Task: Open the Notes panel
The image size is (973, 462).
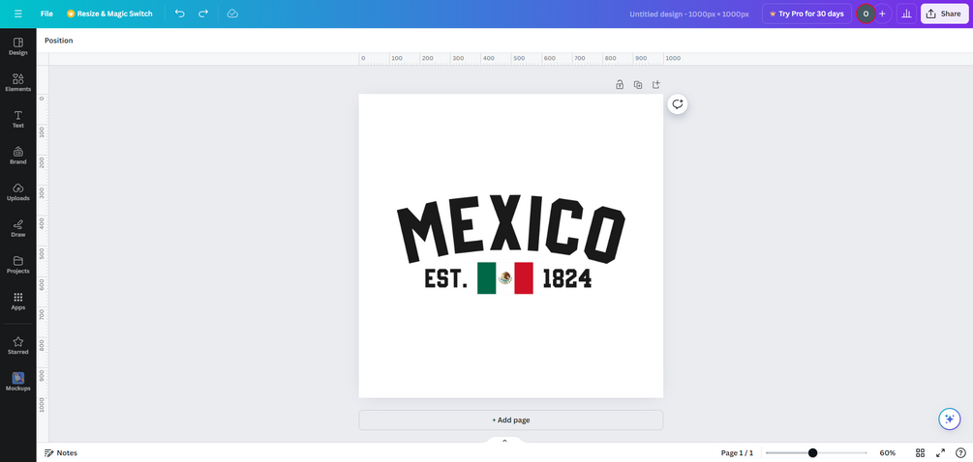Action: point(61,452)
